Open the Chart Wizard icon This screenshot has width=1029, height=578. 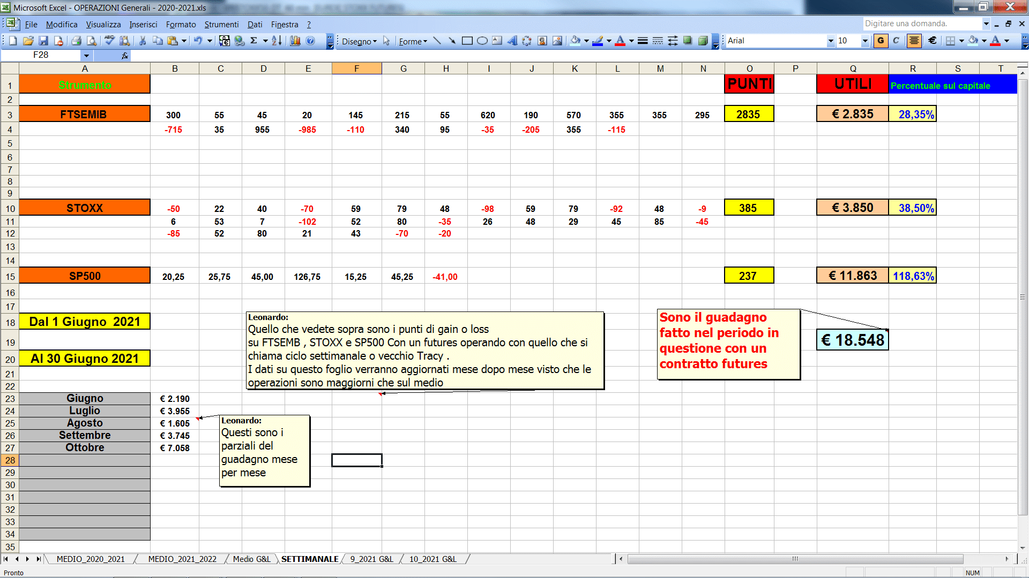pyautogui.click(x=295, y=41)
